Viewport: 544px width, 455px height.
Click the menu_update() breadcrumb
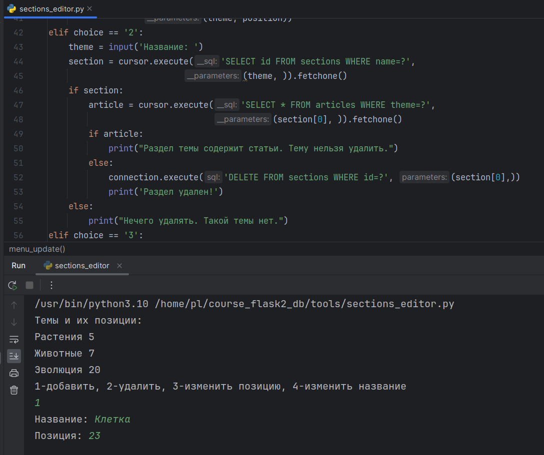37,249
